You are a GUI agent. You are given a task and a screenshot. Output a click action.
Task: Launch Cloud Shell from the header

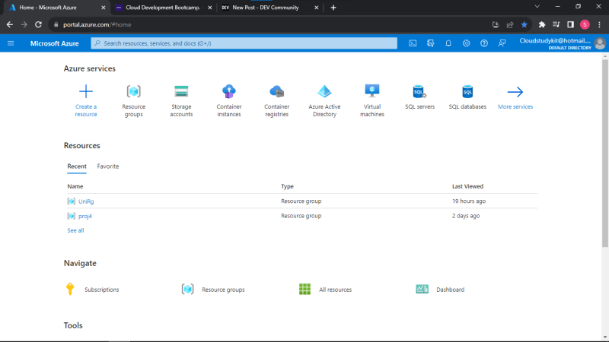[413, 43]
